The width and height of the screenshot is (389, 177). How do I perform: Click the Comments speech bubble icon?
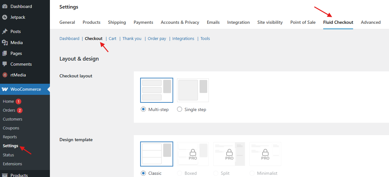[5, 64]
